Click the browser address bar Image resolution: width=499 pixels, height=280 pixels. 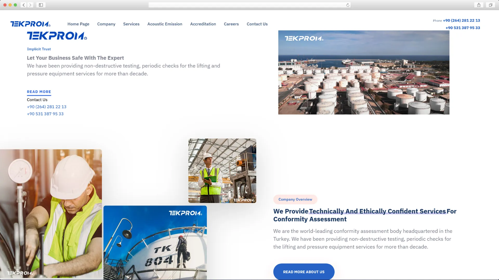(x=249, y=5)
